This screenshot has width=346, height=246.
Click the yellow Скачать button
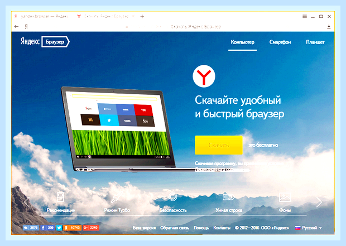click(219, 145)
